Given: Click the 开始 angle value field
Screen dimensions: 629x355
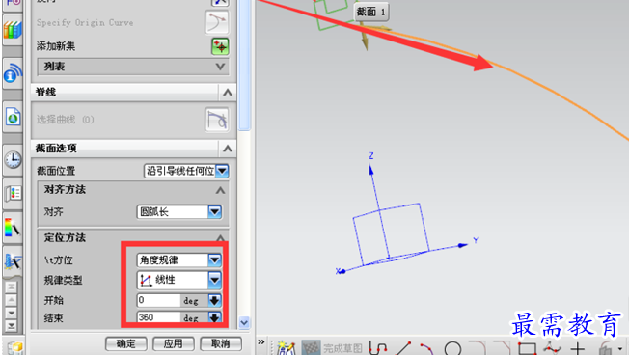Looking at the screenshot, I should point(158,300).
